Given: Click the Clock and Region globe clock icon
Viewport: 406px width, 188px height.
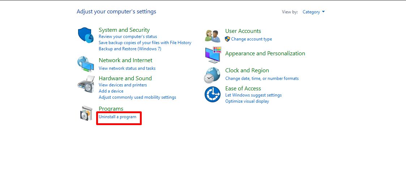Looking at the screenshot, I should point(212,75).
